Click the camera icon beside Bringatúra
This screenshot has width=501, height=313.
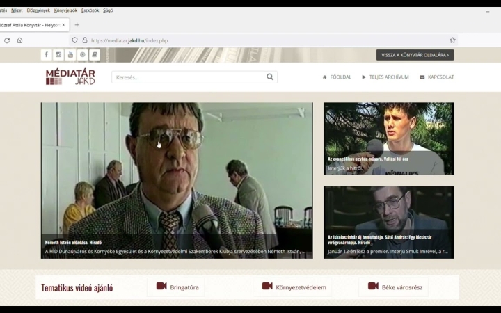tap(161, 286)
